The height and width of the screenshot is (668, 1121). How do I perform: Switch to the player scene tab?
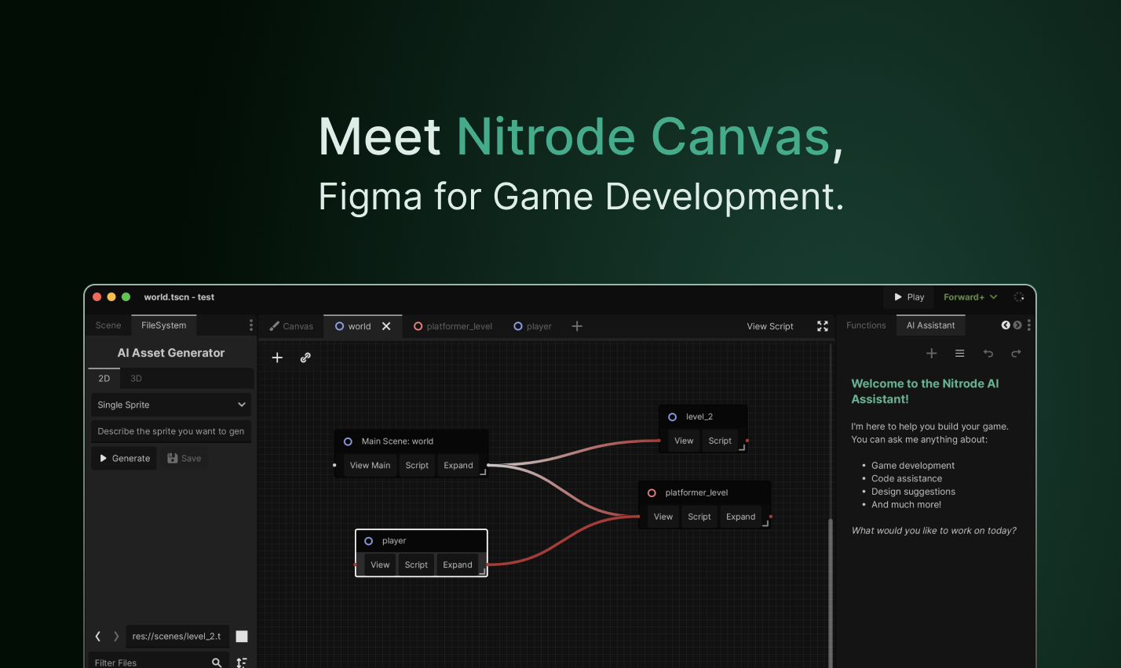tap(532, 326)
